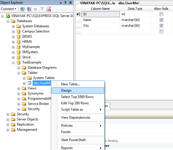This screenshot has width=173, height=150.
Task: Uncheck Allow Nulls for Name column
Action: click(161, 20)
